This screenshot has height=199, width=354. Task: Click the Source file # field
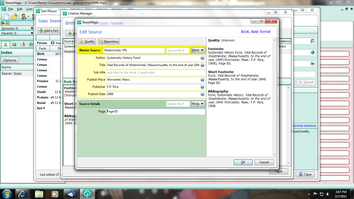(178, 50)
